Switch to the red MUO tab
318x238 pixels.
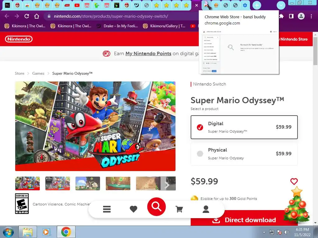pyautogui.click(x=67, y=6)
